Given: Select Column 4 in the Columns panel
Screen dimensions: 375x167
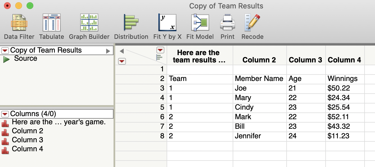Looking at the screenshot, I should click(x=27, y=149).
